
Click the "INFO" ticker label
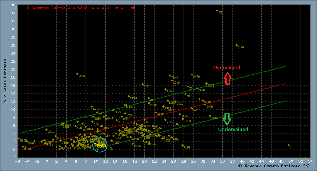[x=82, y=124]
